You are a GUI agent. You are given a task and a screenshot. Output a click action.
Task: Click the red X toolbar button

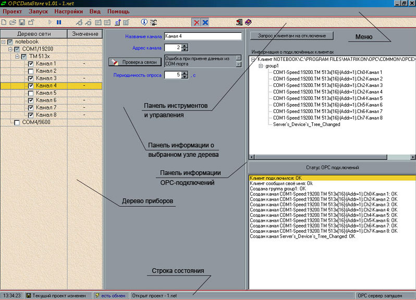(197, 22)
